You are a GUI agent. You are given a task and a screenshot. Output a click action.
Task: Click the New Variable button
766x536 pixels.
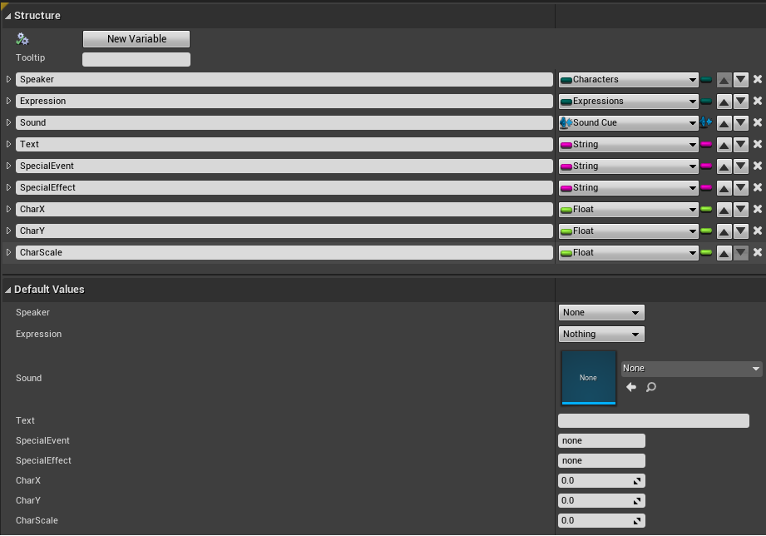tap(136, 38)
